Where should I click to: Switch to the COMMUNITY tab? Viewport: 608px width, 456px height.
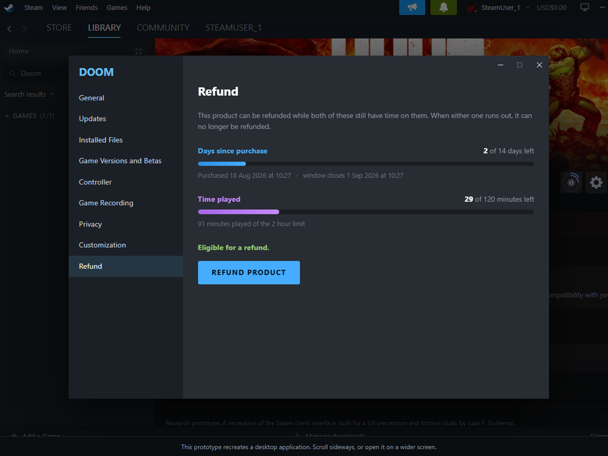tap(163, 28)
